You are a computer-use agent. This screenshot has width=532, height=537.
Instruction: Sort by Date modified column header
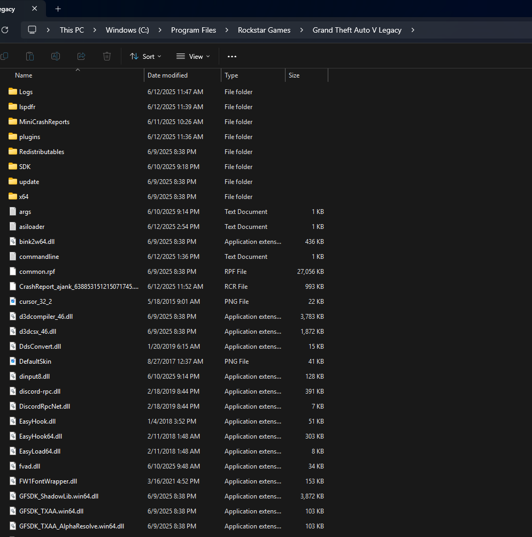coord(167,75)
